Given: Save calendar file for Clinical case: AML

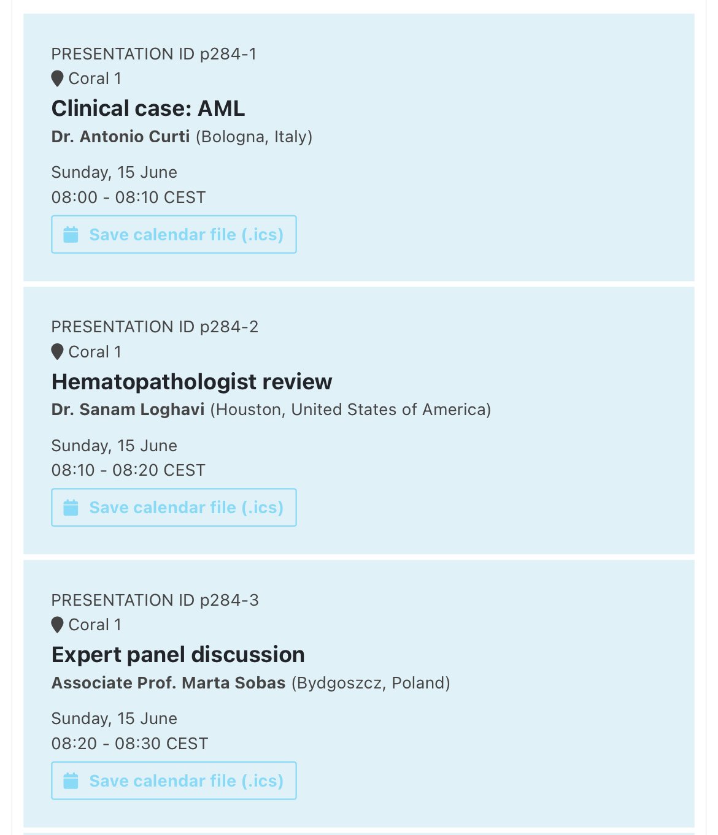Looking at the screenshot, I should click(174, 234).
